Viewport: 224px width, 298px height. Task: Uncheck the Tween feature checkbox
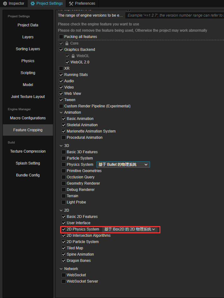click(x=61, y=100)
